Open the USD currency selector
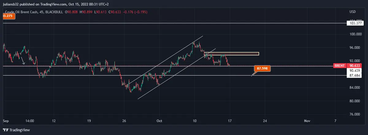Screen dimensions: 368x135 tap(352, 12)
